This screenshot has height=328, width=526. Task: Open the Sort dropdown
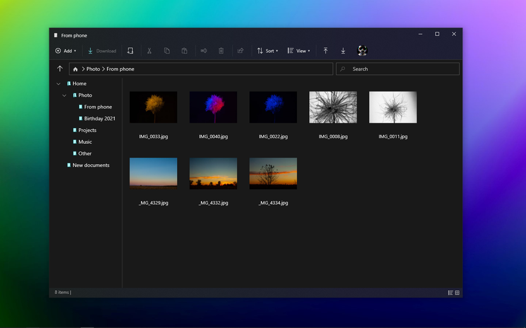point(267,51)
